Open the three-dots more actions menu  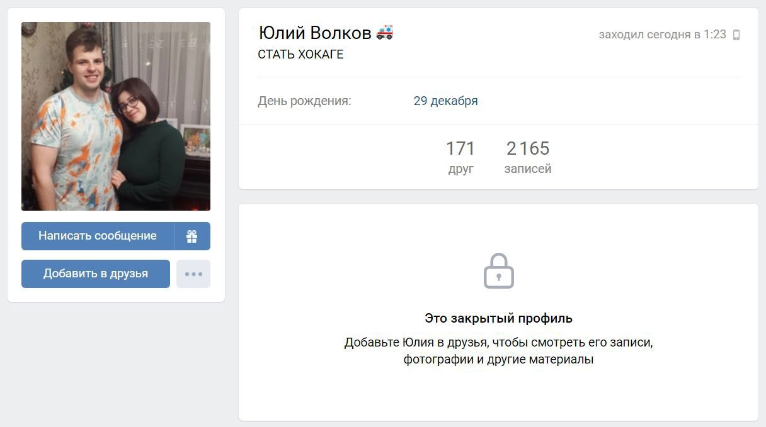click(193, 274)
